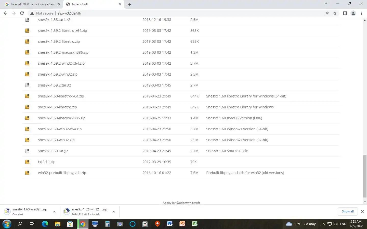Open the Chrome profile avatar
This screenshot has height=229, width=367.
point(353,13)
